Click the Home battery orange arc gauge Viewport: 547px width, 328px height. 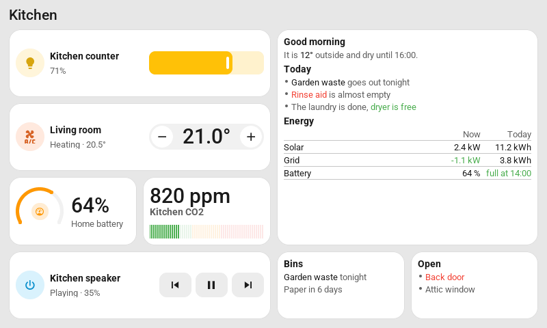point(40,206)
